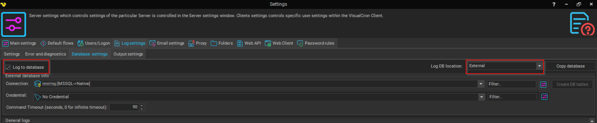This screenshot has height=123, width=597.
Task: Click the Credential Filter input field
Action: (x=512, y=97)
